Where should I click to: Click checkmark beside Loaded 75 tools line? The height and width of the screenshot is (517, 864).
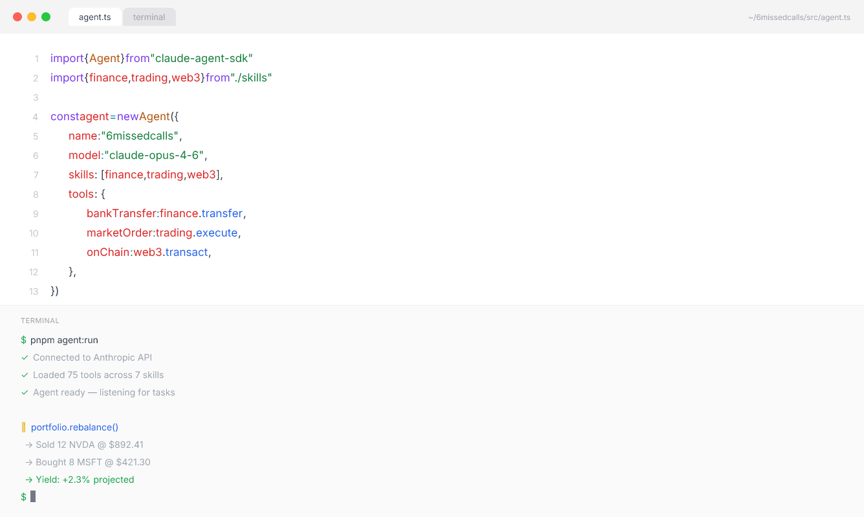point(25,375)
